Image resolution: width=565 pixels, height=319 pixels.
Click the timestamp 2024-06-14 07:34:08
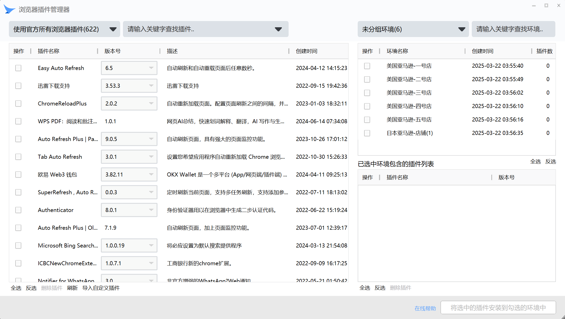[x=321, y=121]
